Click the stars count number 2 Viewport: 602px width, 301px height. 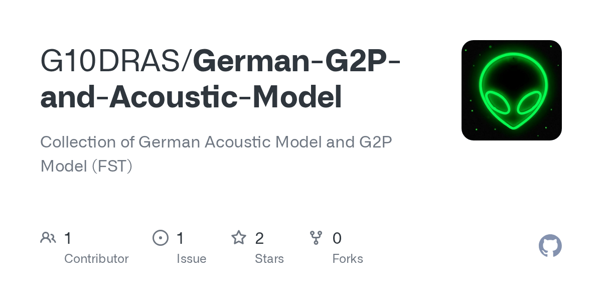(259, 238)
